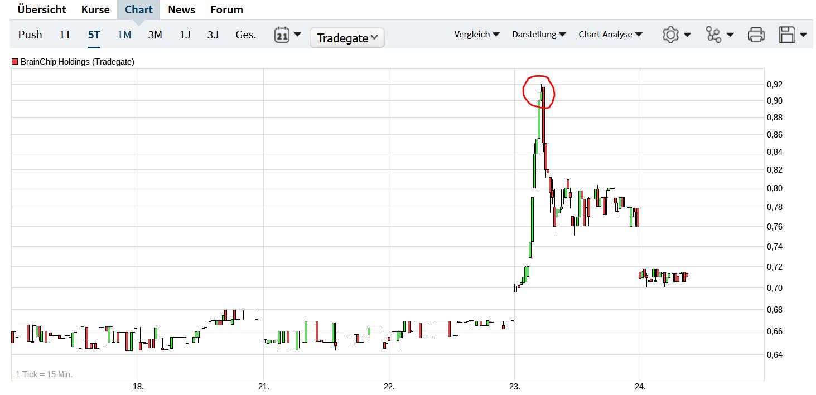Click the red-circled price spike candle
The width and height of the screenshot is (816, 395).
540,94
